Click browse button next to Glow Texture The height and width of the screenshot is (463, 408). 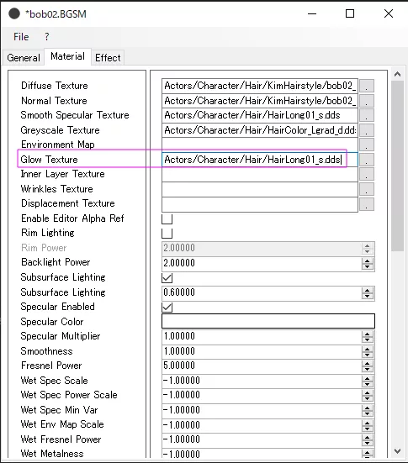point(367,160)
